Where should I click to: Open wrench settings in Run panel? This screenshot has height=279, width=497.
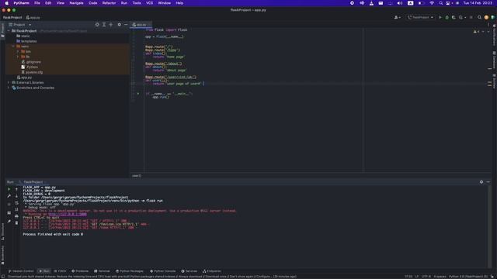[x=9, y=196]
